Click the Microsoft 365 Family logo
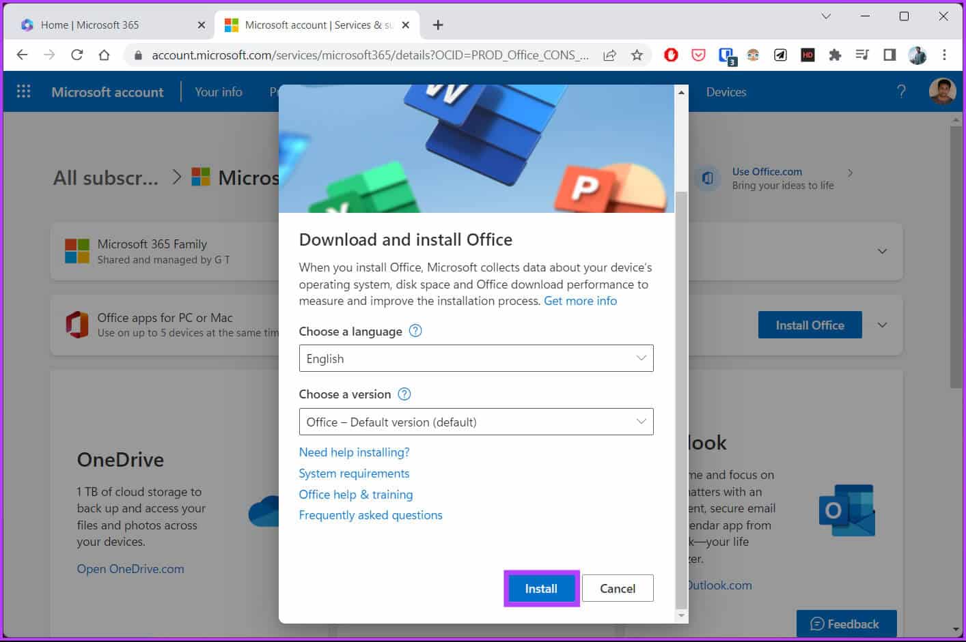 [x=77, y=251]
